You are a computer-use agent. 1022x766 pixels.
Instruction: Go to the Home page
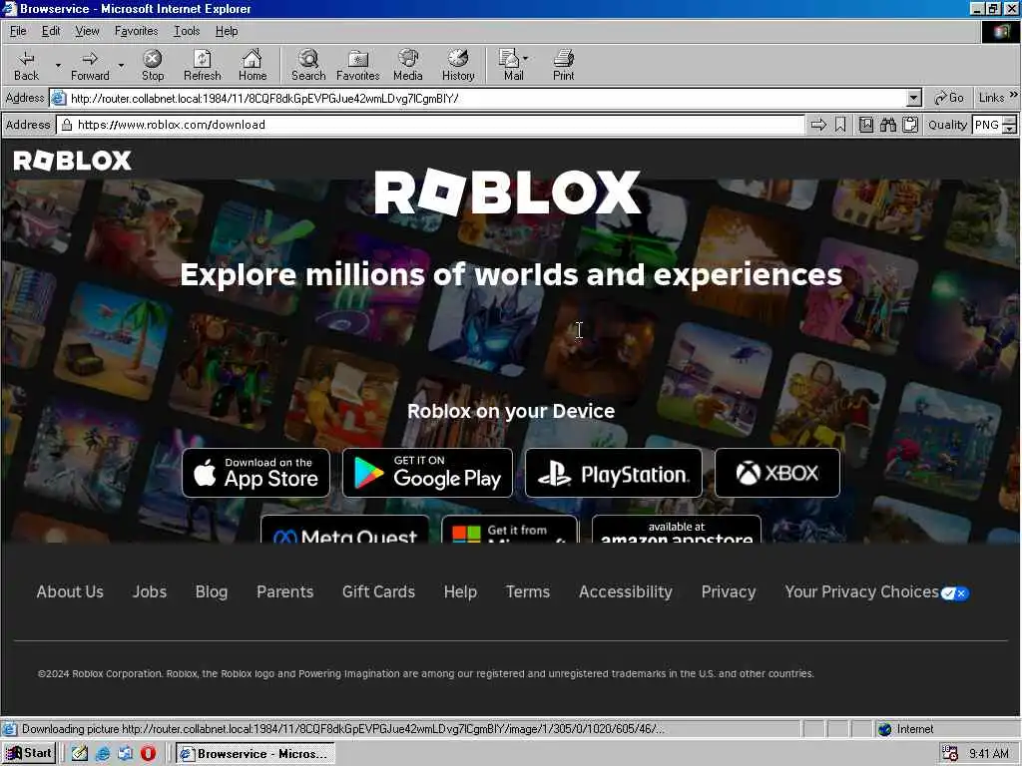(x=253, y=65)
